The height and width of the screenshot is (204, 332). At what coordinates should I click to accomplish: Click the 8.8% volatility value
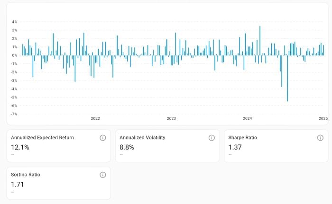127,147
